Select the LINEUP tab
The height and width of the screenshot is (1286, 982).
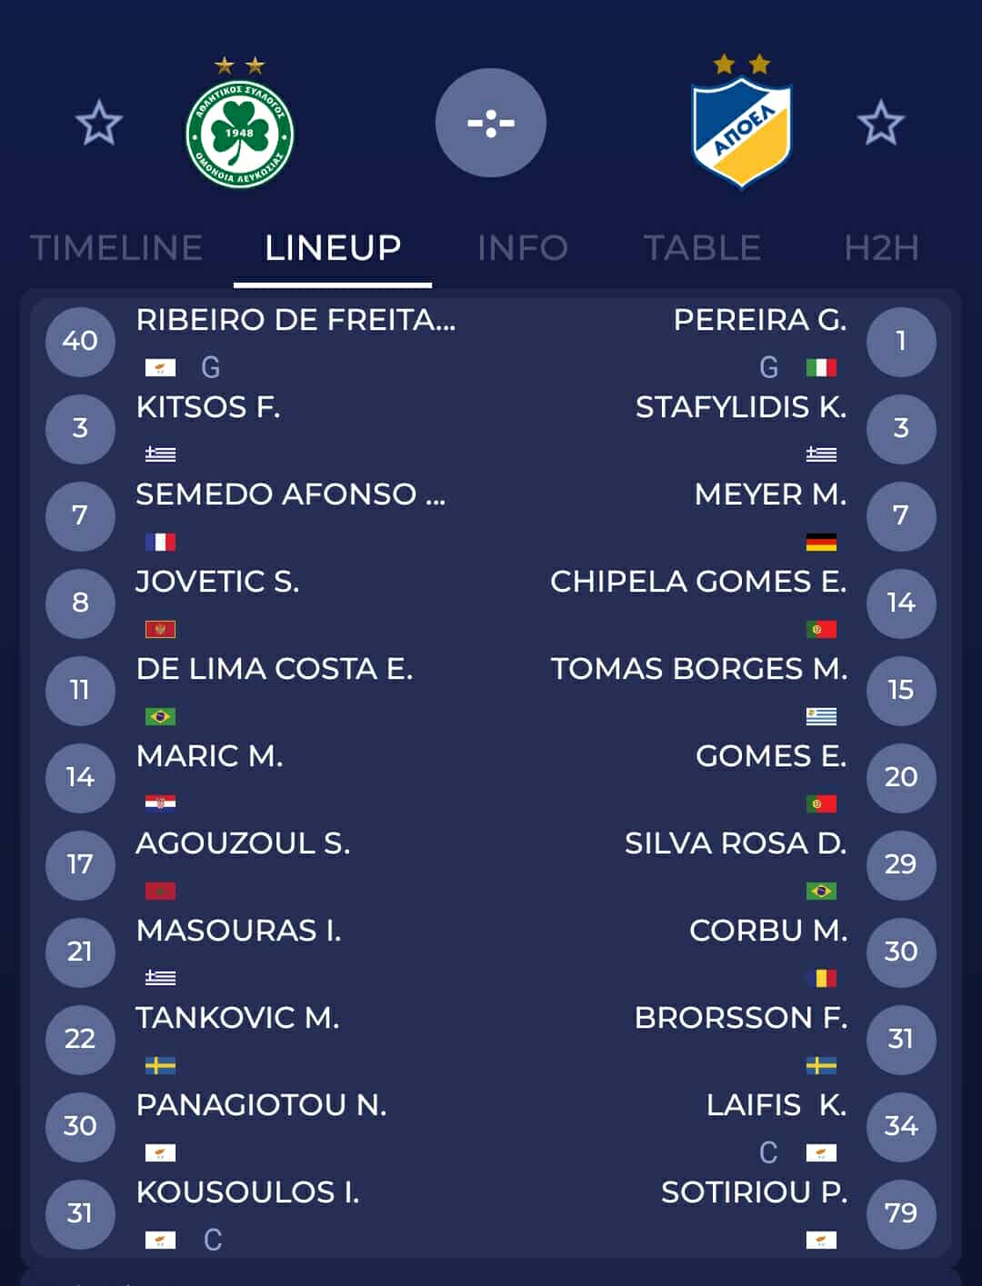coord(333,248)
